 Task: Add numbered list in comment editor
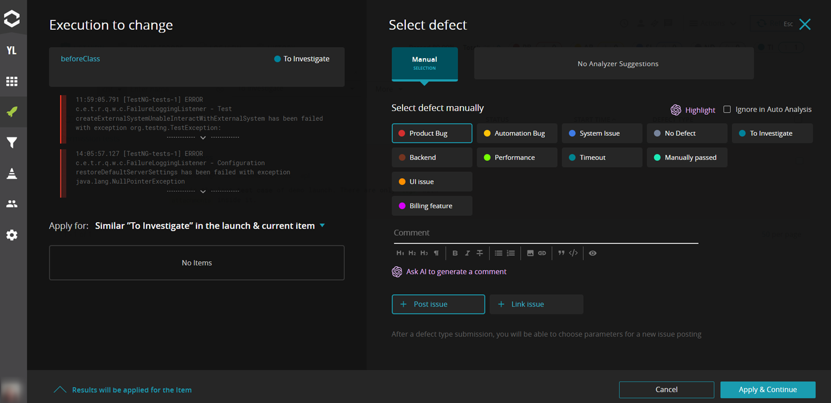pos(511,253)
